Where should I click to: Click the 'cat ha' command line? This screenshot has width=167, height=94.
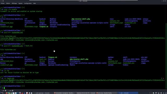click(x=6, y=71)
